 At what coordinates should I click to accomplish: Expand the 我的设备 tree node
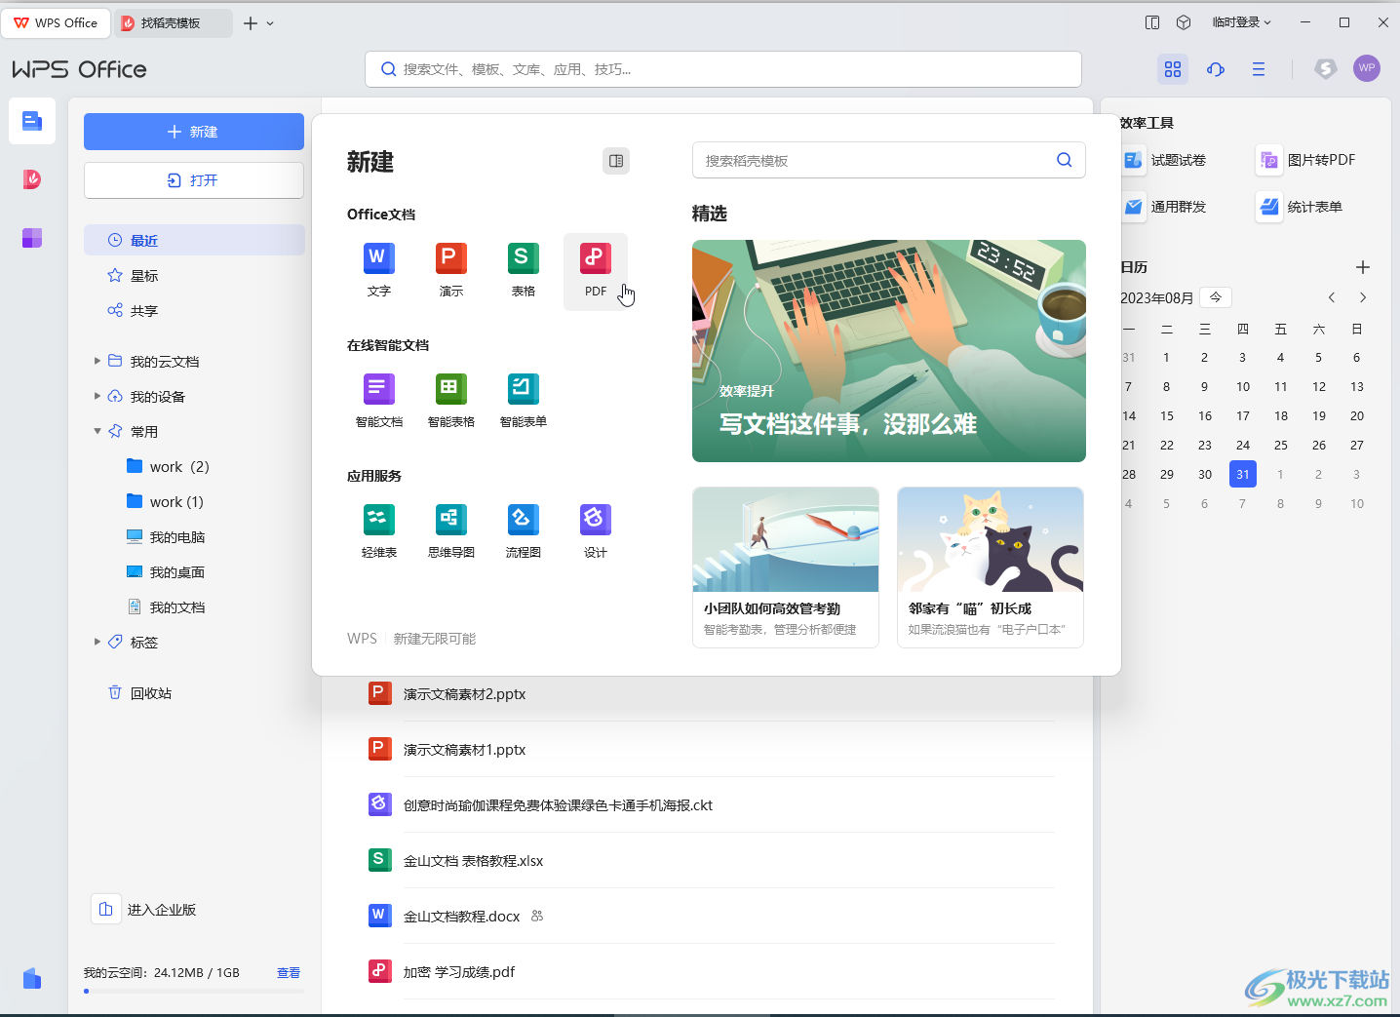click(97, 396)
